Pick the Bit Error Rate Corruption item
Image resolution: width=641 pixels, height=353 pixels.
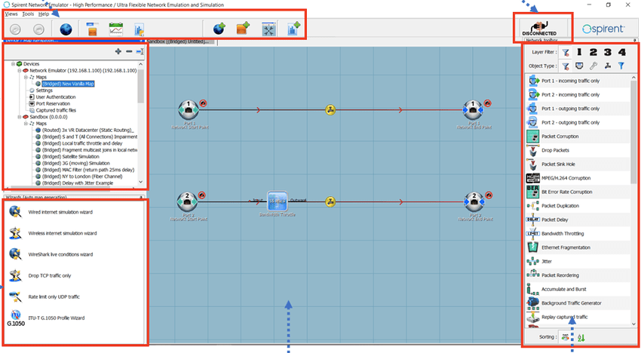pyautogui.click(x=577, y=192)
